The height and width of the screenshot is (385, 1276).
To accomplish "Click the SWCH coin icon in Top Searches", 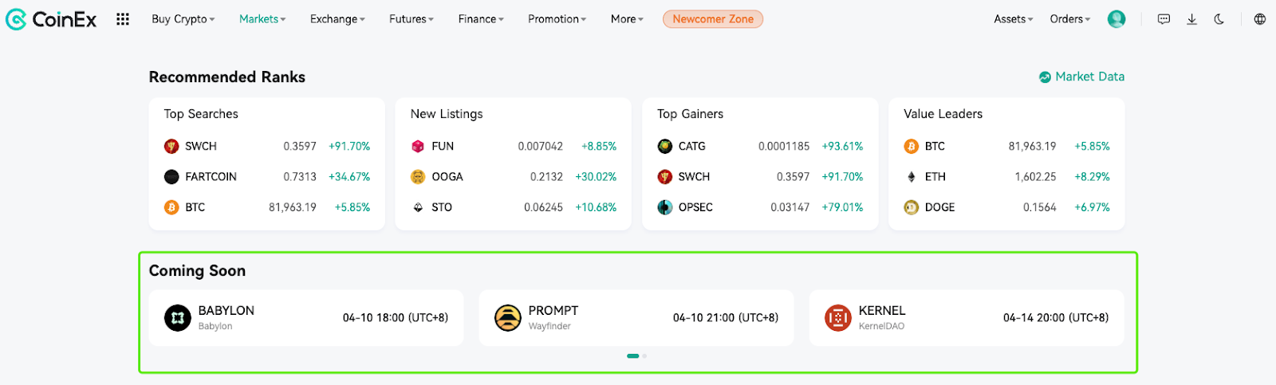I will [x=171, y=146].
